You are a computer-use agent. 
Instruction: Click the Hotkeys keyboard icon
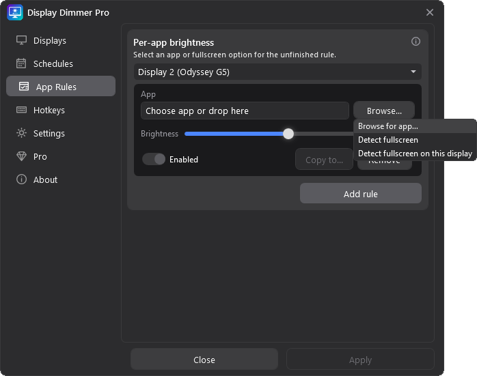point(21,110)
